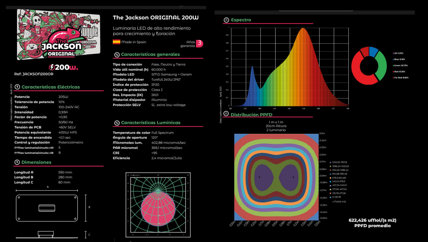
Task: Click the round icon next to Espectro
Action: pos(227,20)
